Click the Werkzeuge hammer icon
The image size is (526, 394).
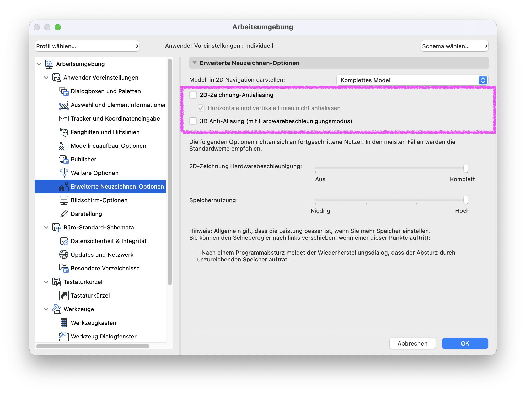click(56, 309)
